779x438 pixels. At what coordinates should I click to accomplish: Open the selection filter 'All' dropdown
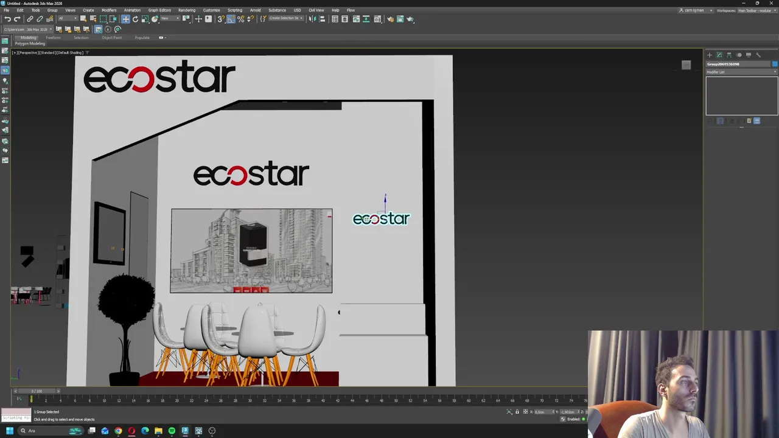68,18
